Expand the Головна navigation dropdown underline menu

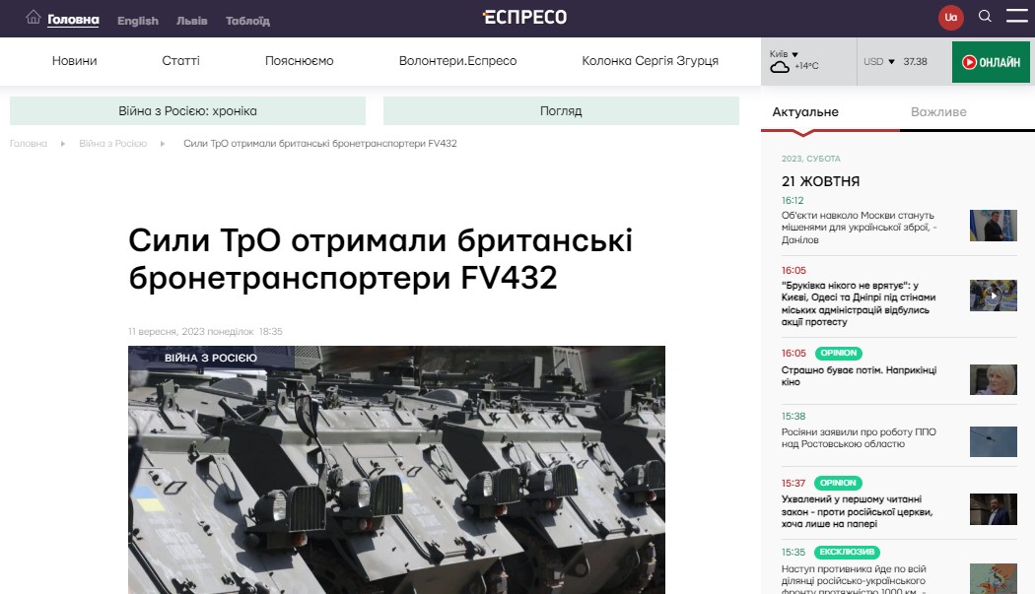72,17
